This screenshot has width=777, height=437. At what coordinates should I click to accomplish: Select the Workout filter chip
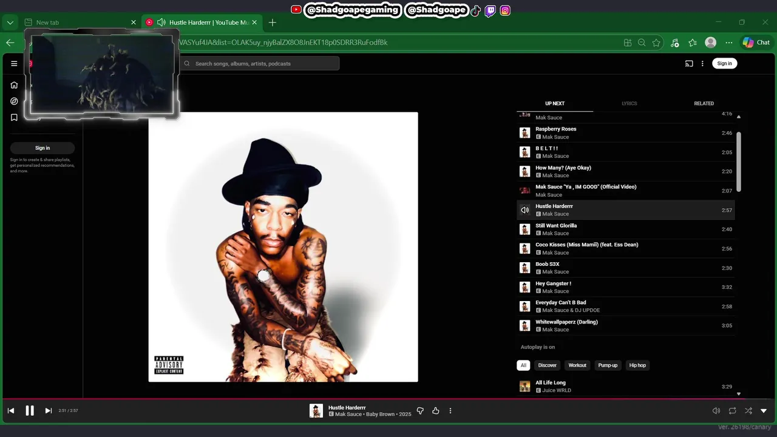(577, 365)
